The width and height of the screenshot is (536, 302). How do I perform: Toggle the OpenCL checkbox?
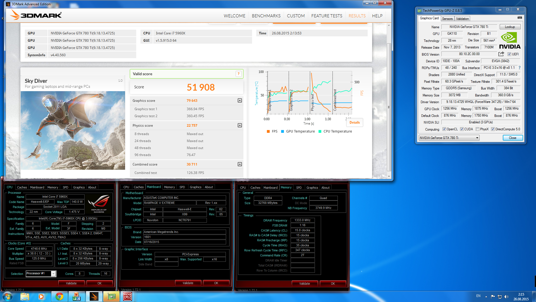point(444,129)
